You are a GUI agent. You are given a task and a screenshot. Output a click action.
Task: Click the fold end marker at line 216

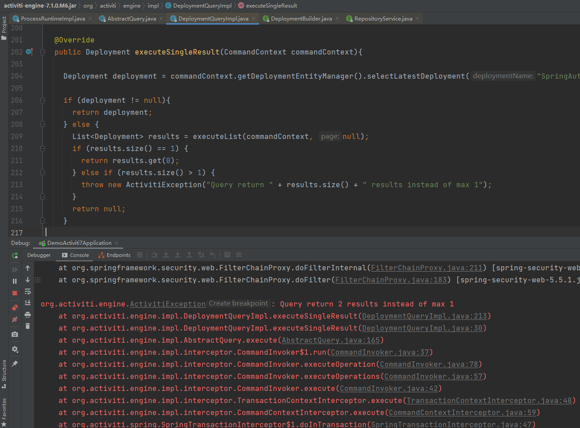(x=43, y=221)
